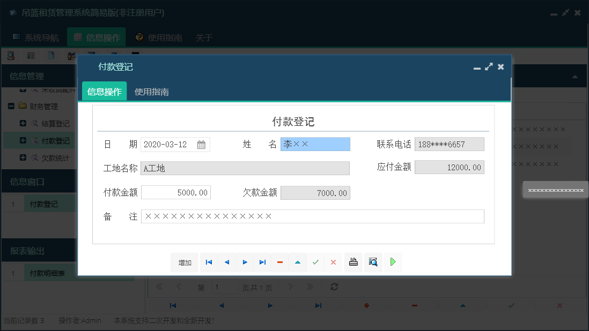Jump to the first record
589x331 pixels.
pyautogui.click(x=209, y=262)
